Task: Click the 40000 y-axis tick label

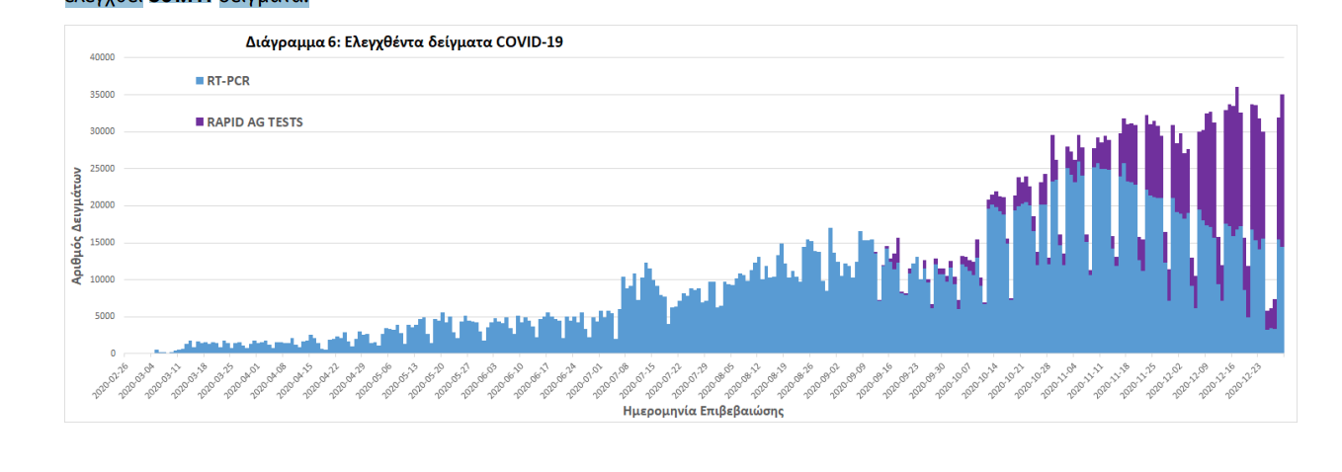Action: [x=102, y=57]
